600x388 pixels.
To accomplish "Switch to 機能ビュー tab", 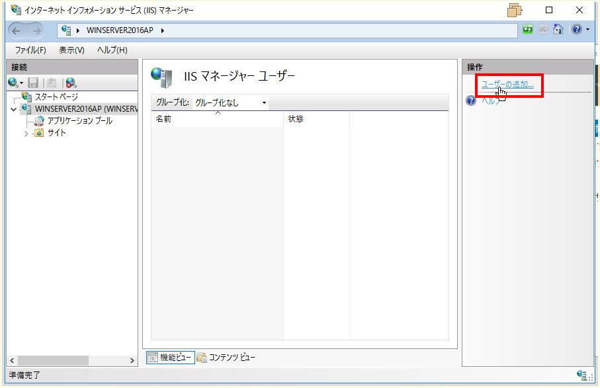I will coord(170,358).
